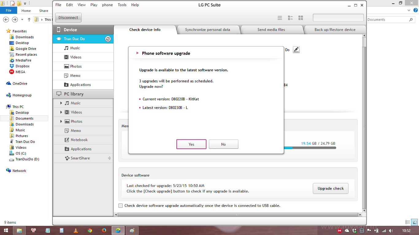Open the Play menu
Viewport: 419px width, 235px height.
pyautogui.click(x=94, y=5)
